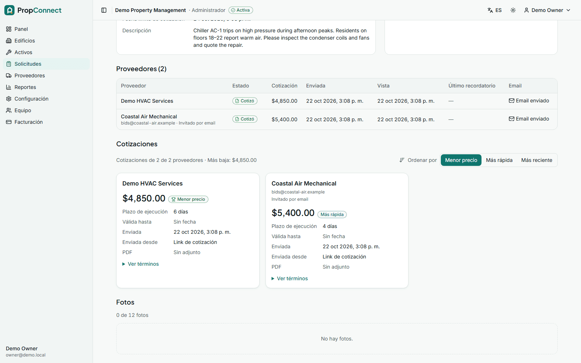The width and height of the screenshot is (581, 363).
Task: Open Panel in the sidebar
Action: click(x=46, y=29)
